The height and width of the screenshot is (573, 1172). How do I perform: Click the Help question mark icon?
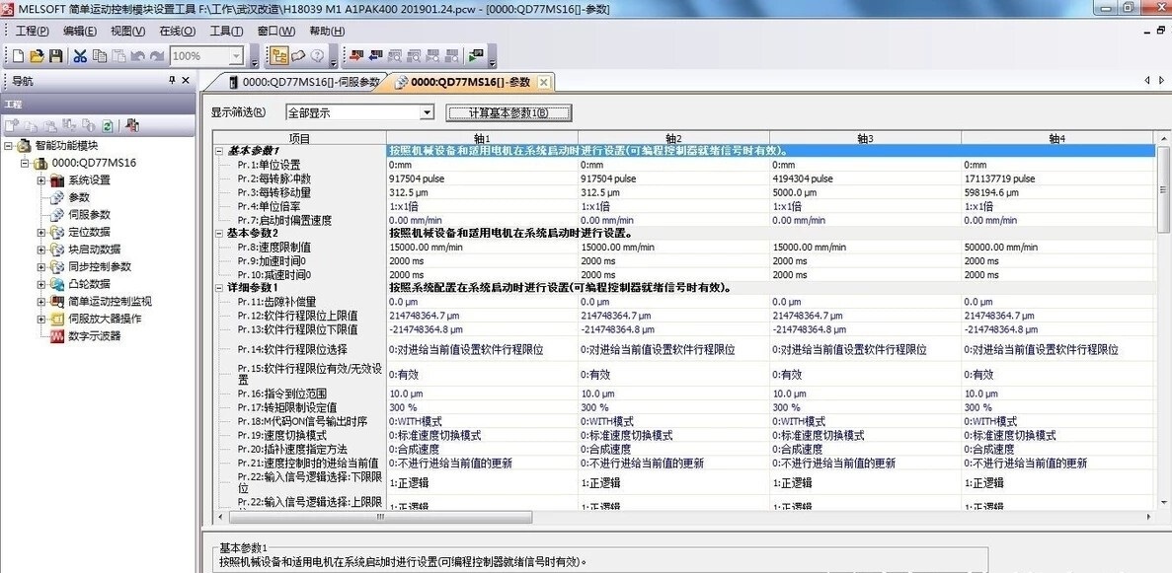pos(317,56)
